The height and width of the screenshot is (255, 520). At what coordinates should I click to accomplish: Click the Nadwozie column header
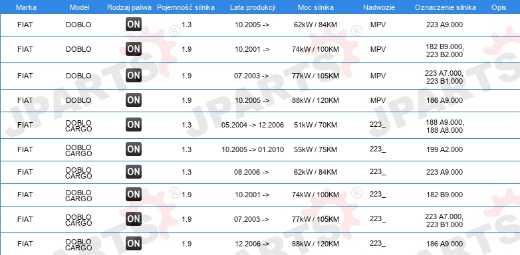point(379,7)
